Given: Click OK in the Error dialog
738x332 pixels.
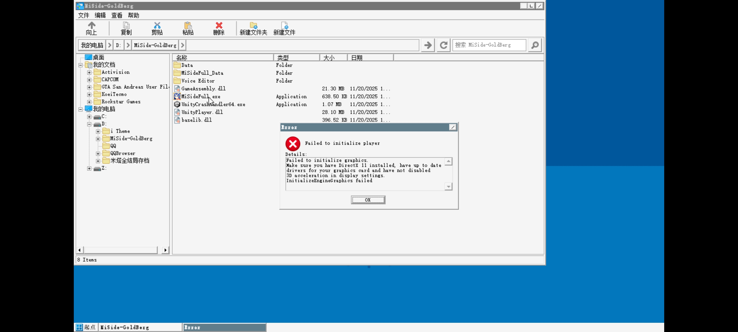Looking at the screenshot, I should (x=368, y=200).
